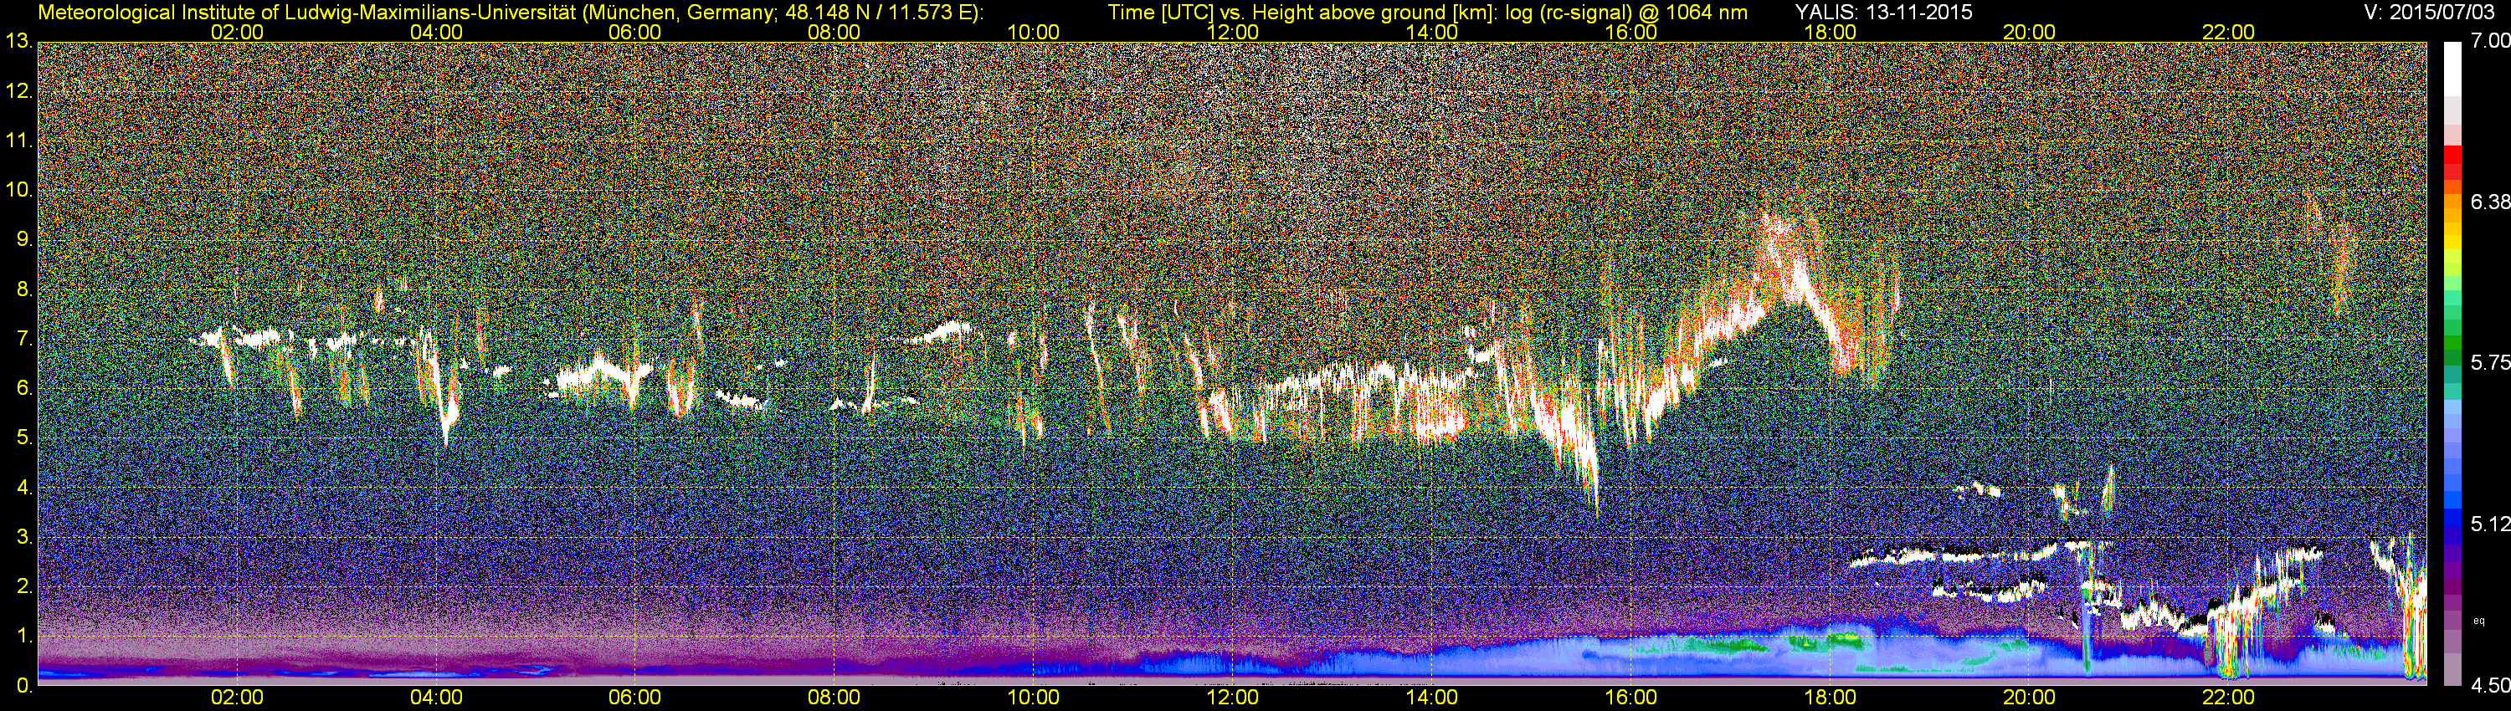Click the 6. height axis label

(x=23, y=389)
